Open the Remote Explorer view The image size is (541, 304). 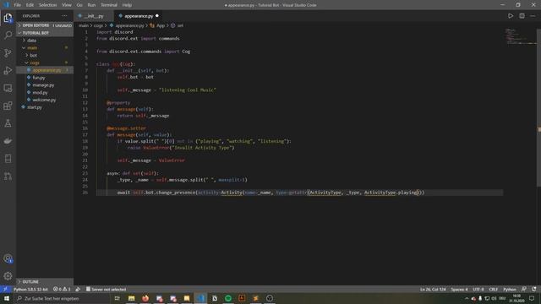pyautogui.click(x=8, y=88)
